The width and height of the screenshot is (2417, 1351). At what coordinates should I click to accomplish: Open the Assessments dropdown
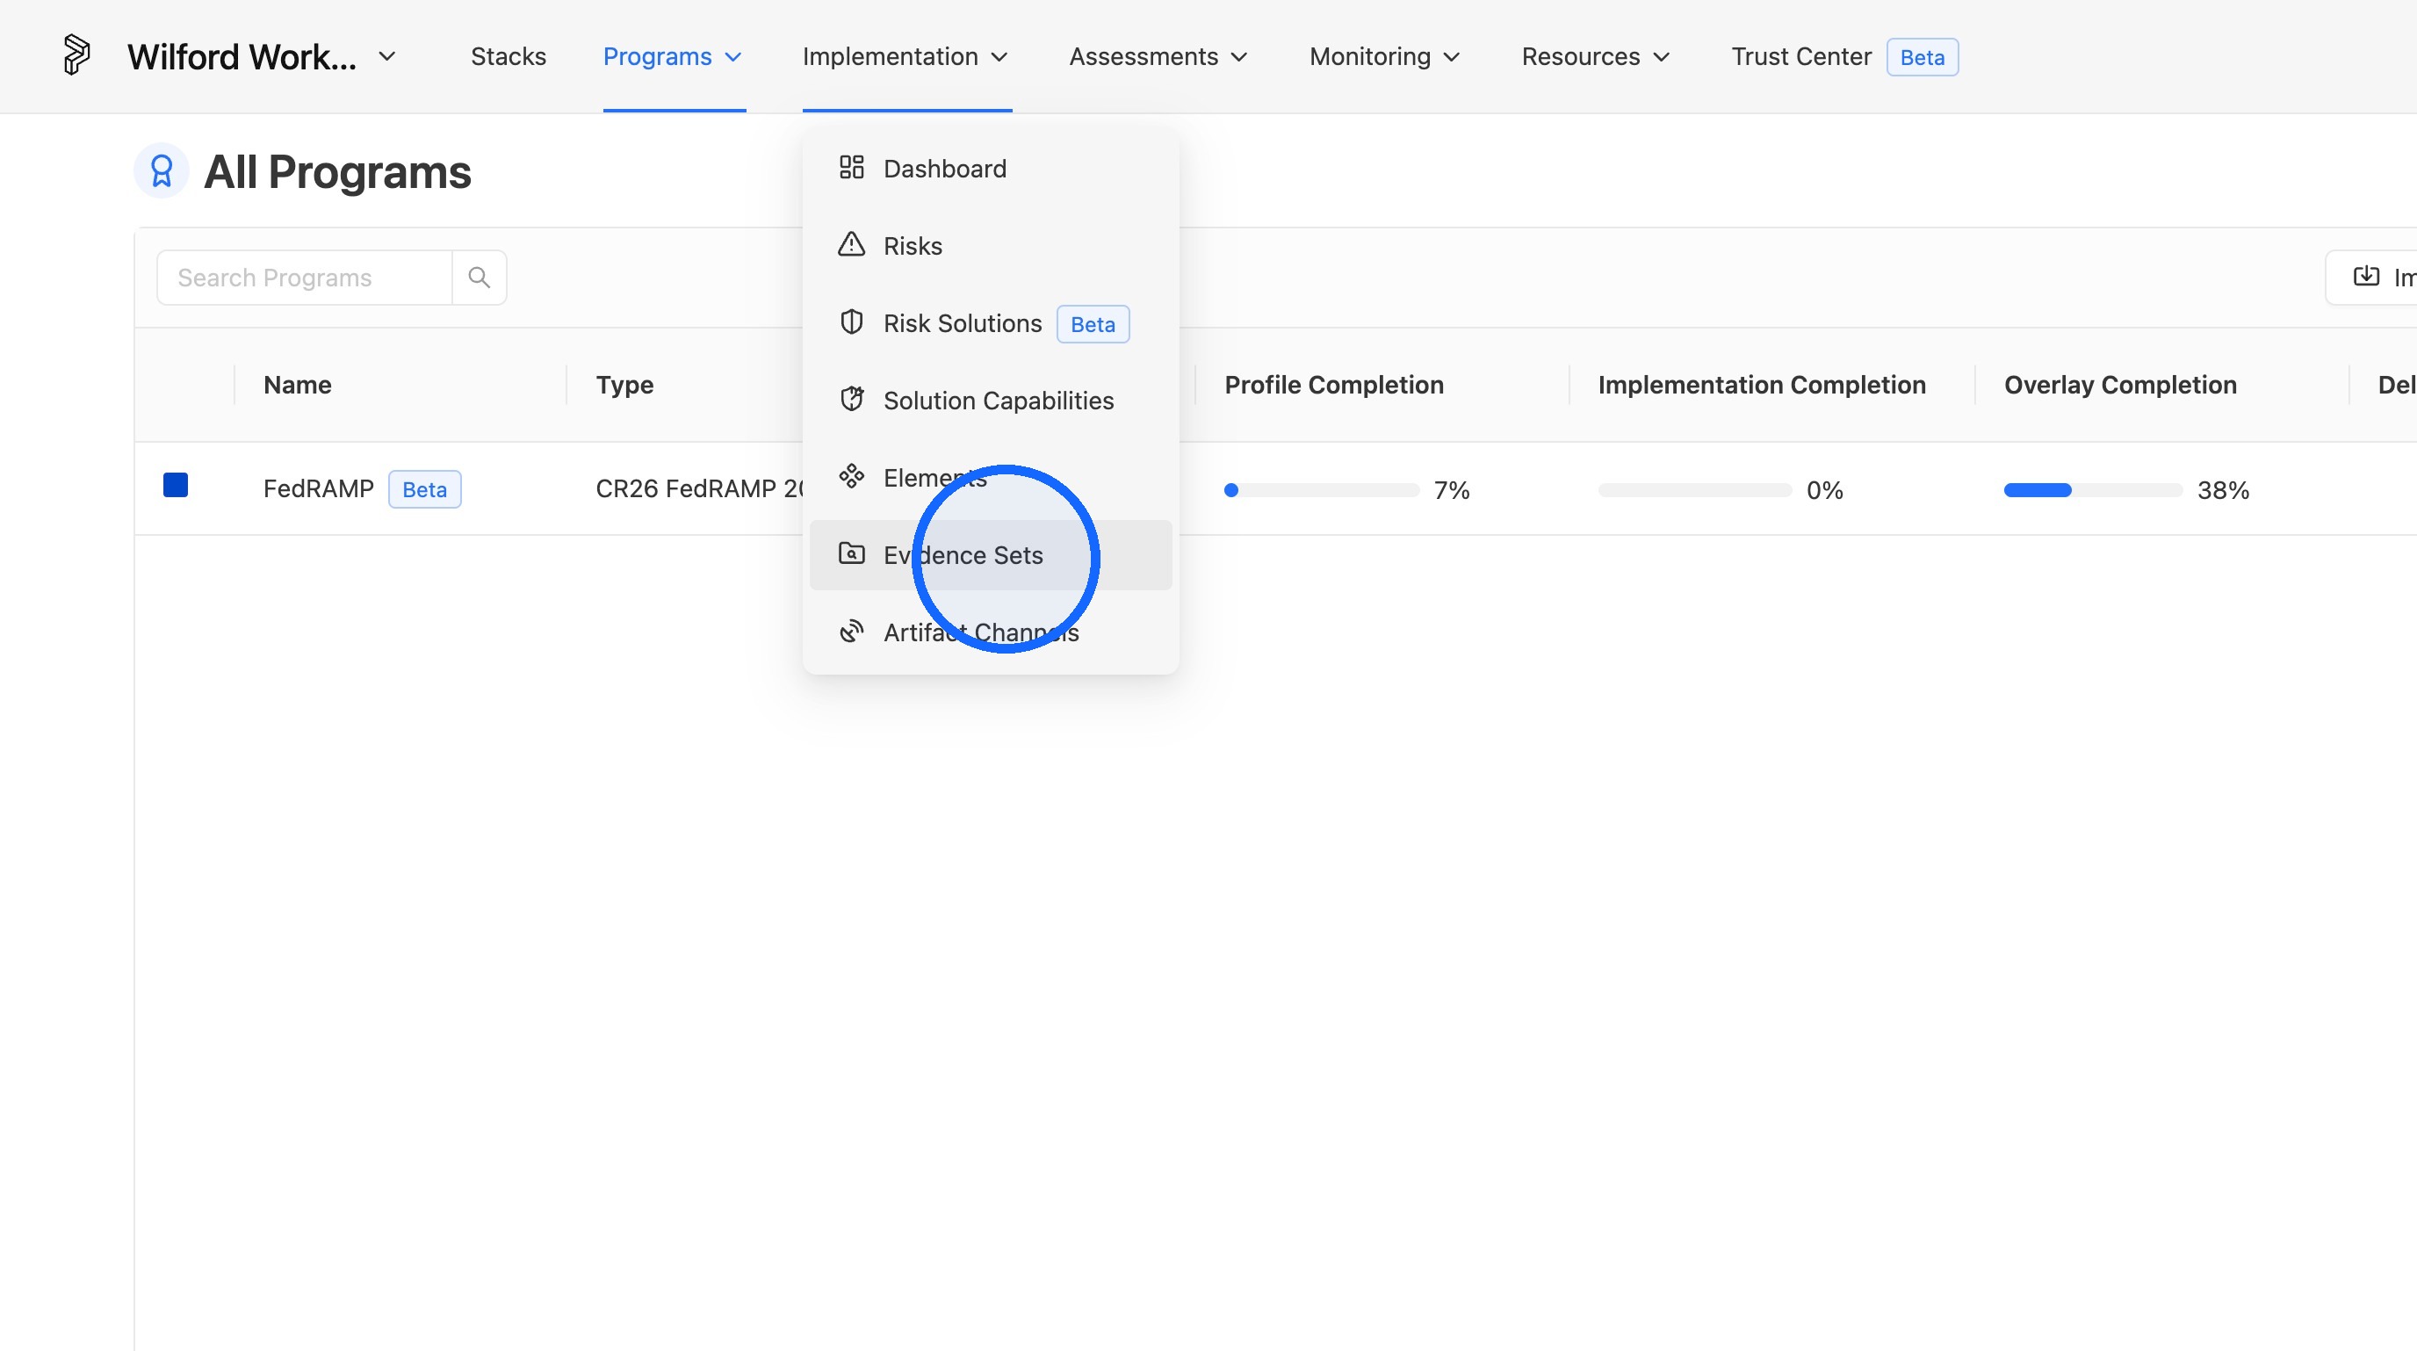(1158, 56)
